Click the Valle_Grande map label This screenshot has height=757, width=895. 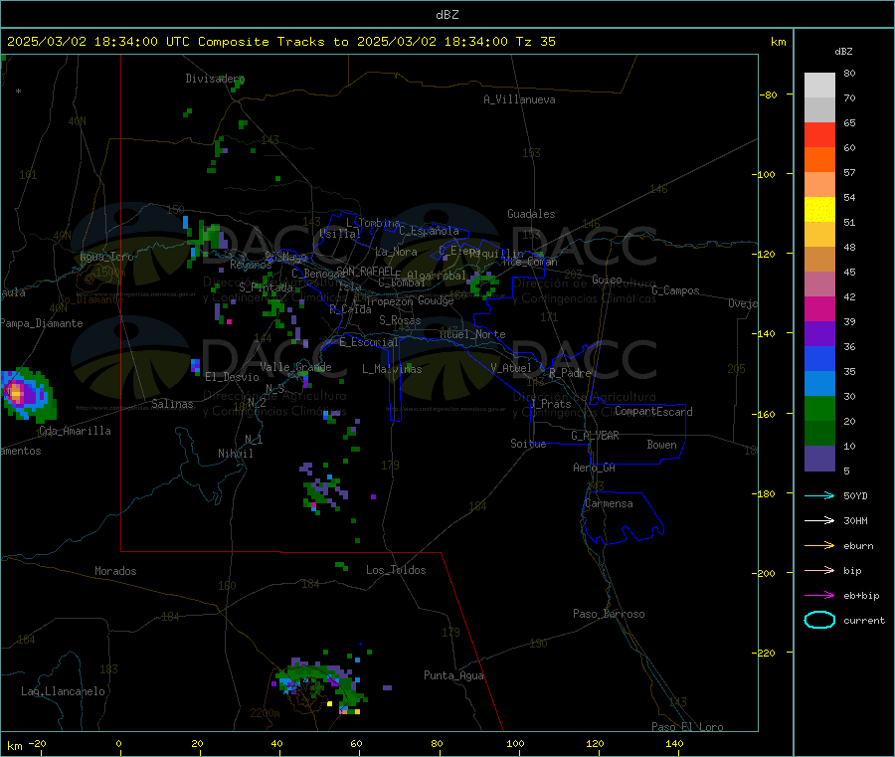[x=295, y=367]
